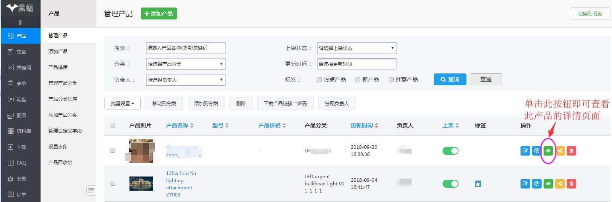
Task: Click the blue thumbs-up tag icon
Action: click(478, 184)
